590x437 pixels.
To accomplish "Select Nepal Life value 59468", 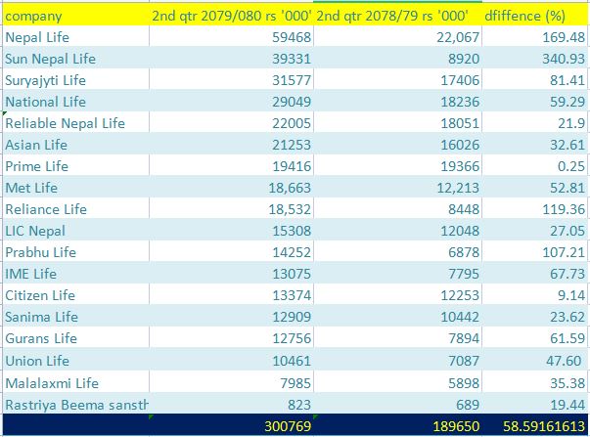I will [x=232, y=36].
